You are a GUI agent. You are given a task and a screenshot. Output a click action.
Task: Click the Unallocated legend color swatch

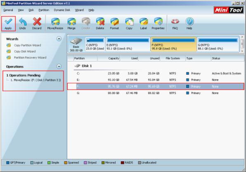(x=140, y=163)
